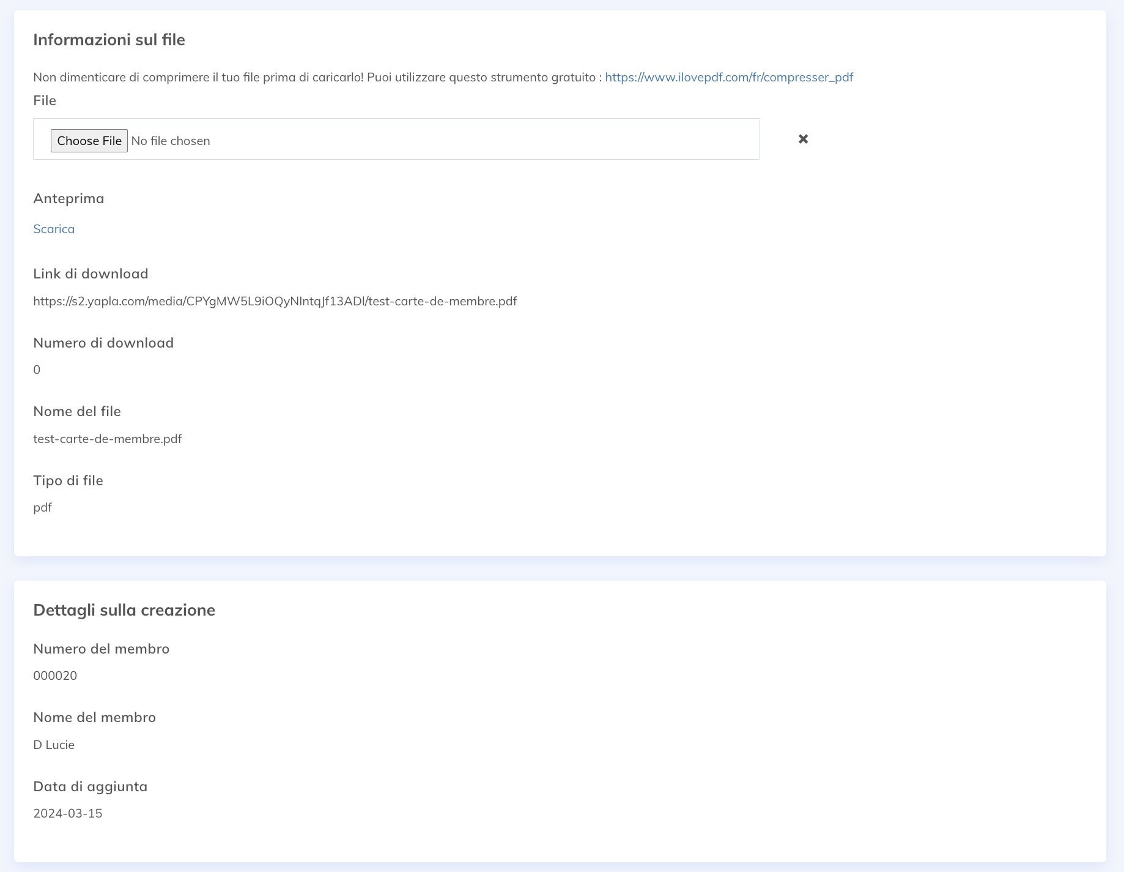This screenshot has width=1124, height=872.
Task: Click the 'Informazioni sul file' heading
Action: pyautogui.click(x=109, y=40)
